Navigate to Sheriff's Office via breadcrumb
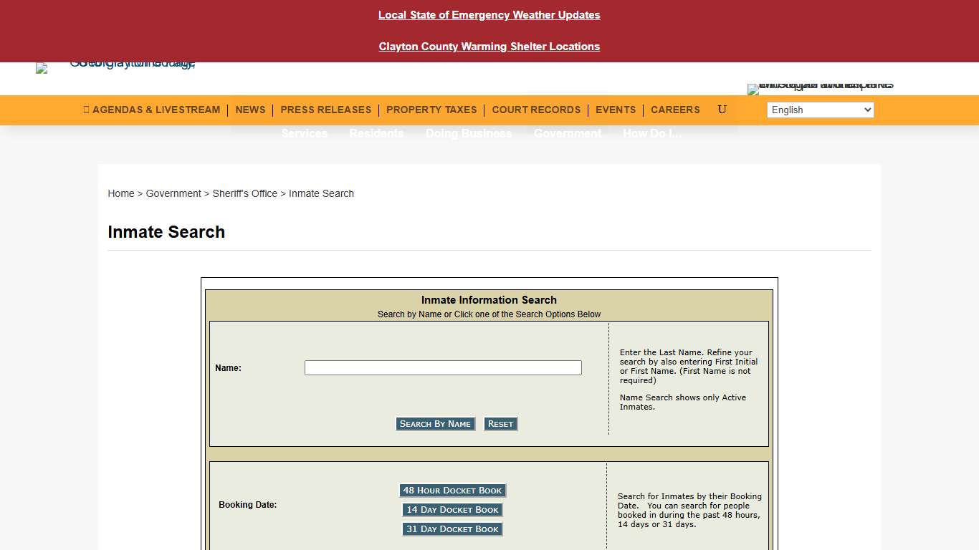The height and width of the screenshot is (550, 979). pos(245,193)
